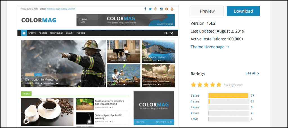Open the Tennis Match Go Federer thumbnail
Image resolution: width=288 pixels, height=128 pixels.
tap(158, 76)
